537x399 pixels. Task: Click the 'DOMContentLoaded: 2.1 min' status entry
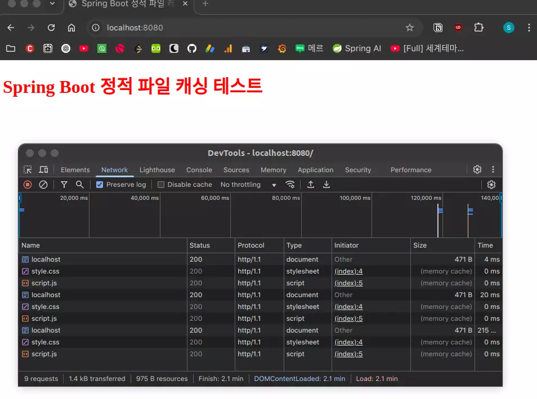tap(299, 379)
